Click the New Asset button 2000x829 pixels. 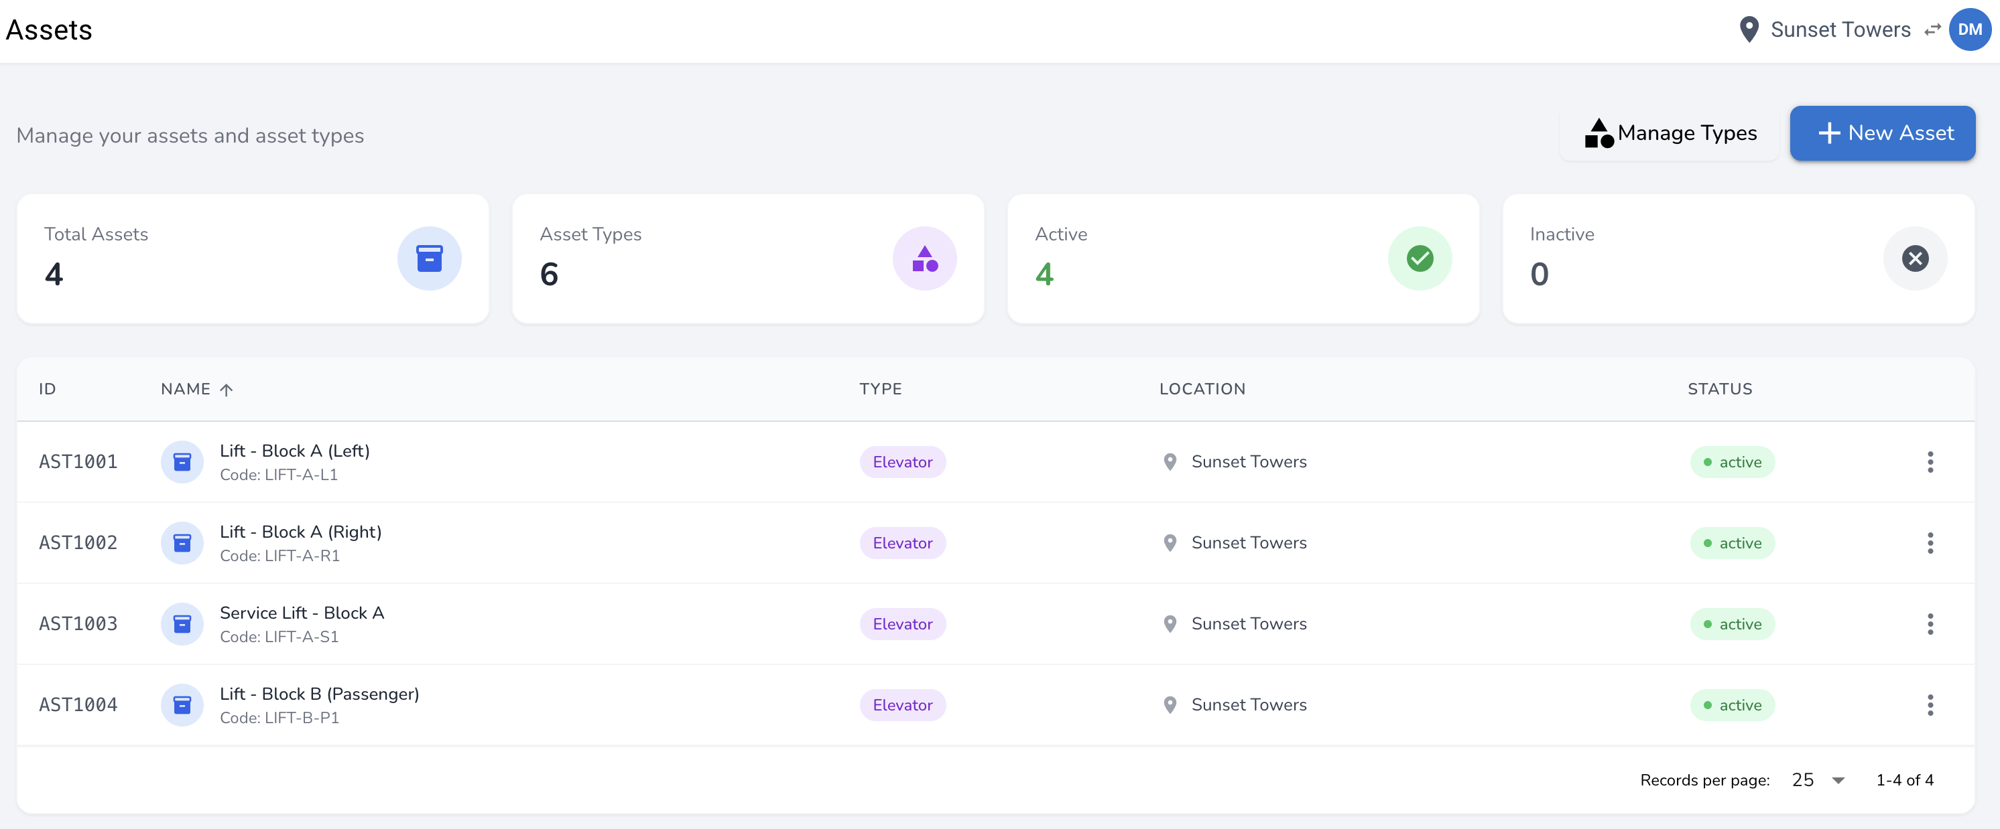pyautogui.click(x=1882, y=133)
